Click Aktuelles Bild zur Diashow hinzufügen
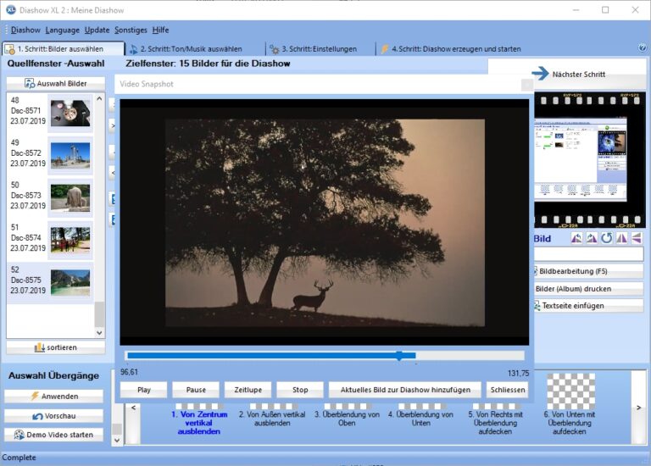Viewport: 651px width, 466px height. tap(404, 391)
